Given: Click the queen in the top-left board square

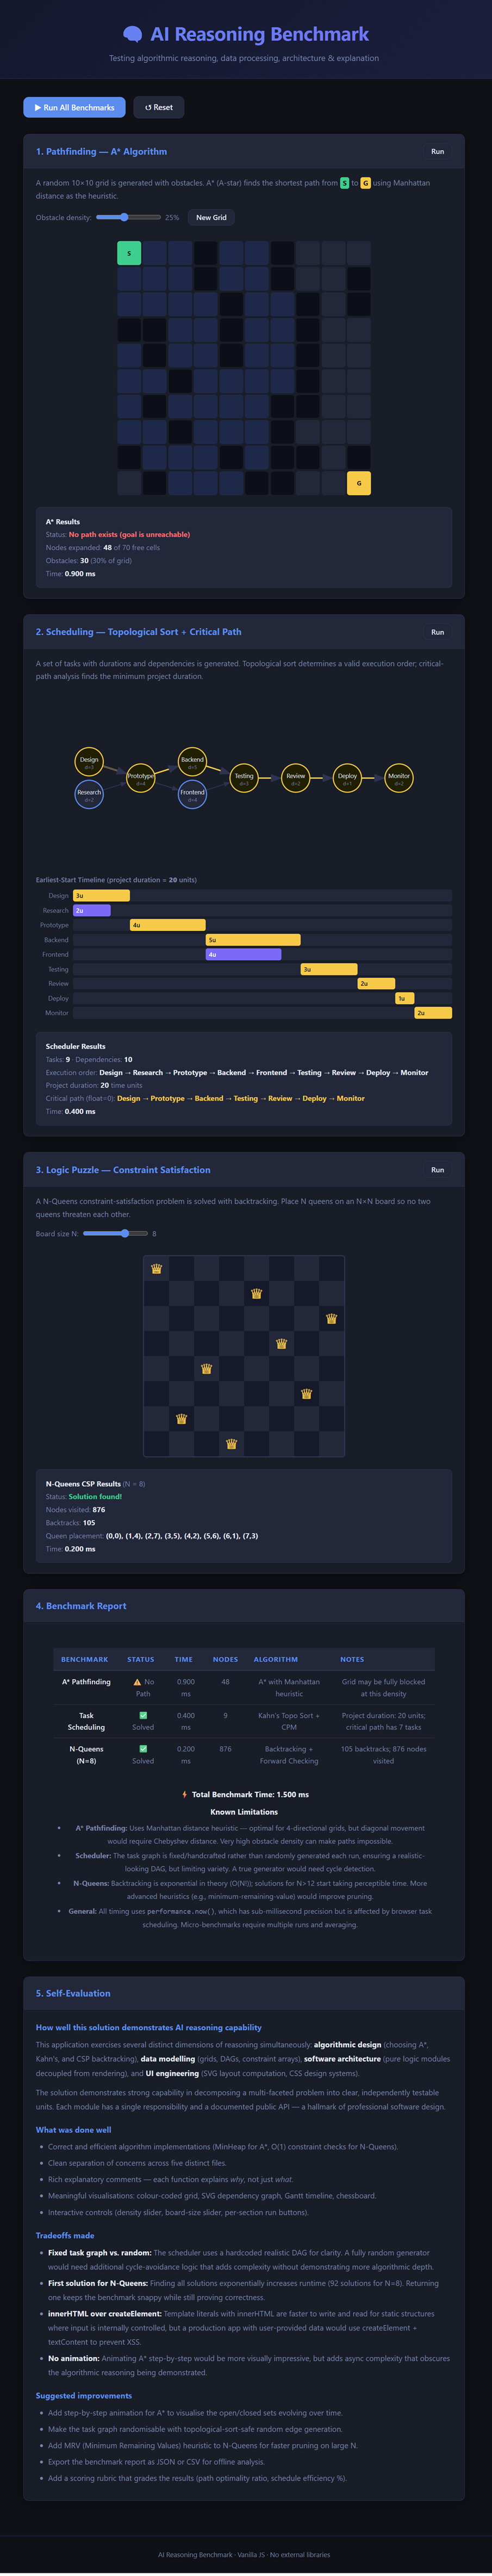Looking at the screenshot, I should point(157,1269).
